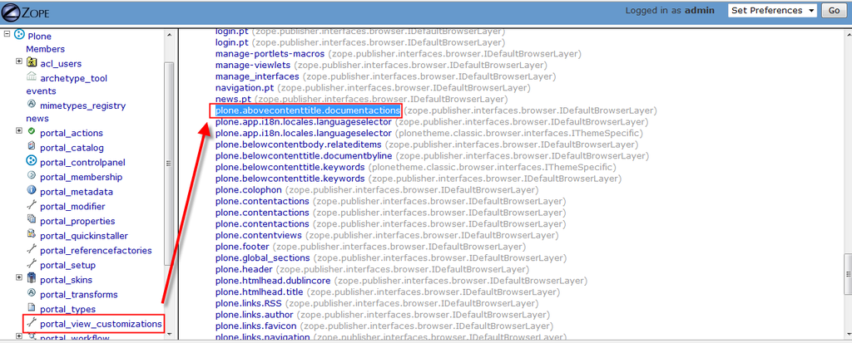852x343 pixels.
Task: Select portal_types in tree
Action: 68,309
